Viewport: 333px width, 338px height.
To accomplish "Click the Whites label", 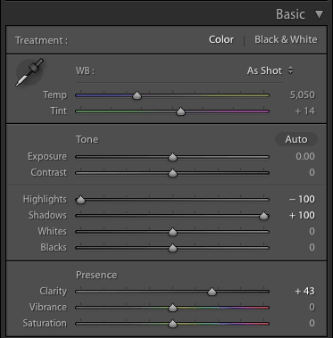I will [x=52, y=231].
